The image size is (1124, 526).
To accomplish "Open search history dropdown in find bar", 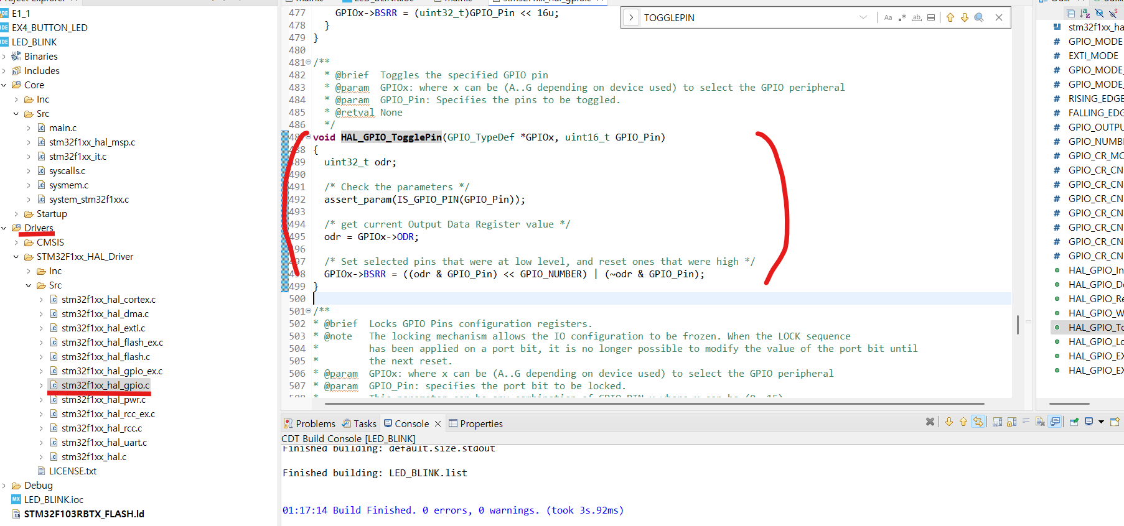I will click(863, 17).
